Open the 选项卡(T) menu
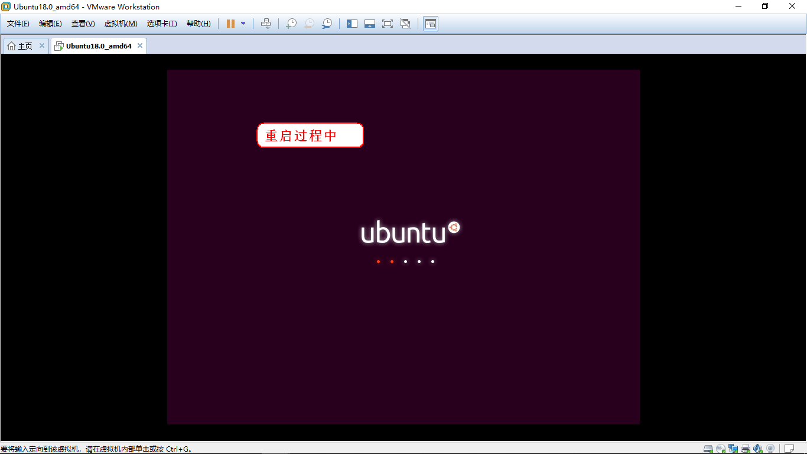The height and width of the screenshot is (454, 807). coord(162,24)
